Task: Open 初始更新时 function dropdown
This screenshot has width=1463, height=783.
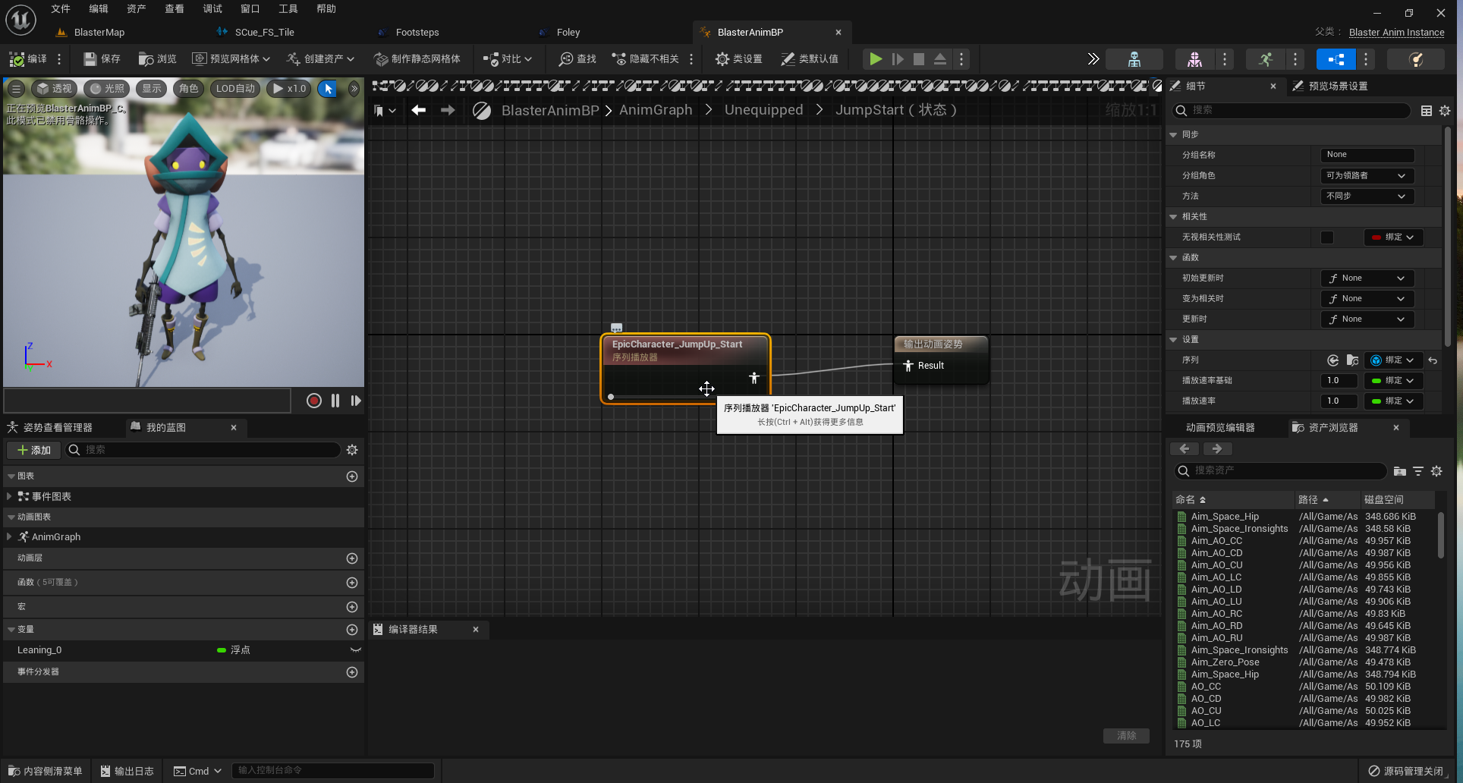Action: pyautogui.click(x=1367, y=278)
